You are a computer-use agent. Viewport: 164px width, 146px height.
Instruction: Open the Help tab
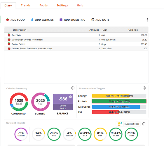pyautogui.click(x=80, y=5)
